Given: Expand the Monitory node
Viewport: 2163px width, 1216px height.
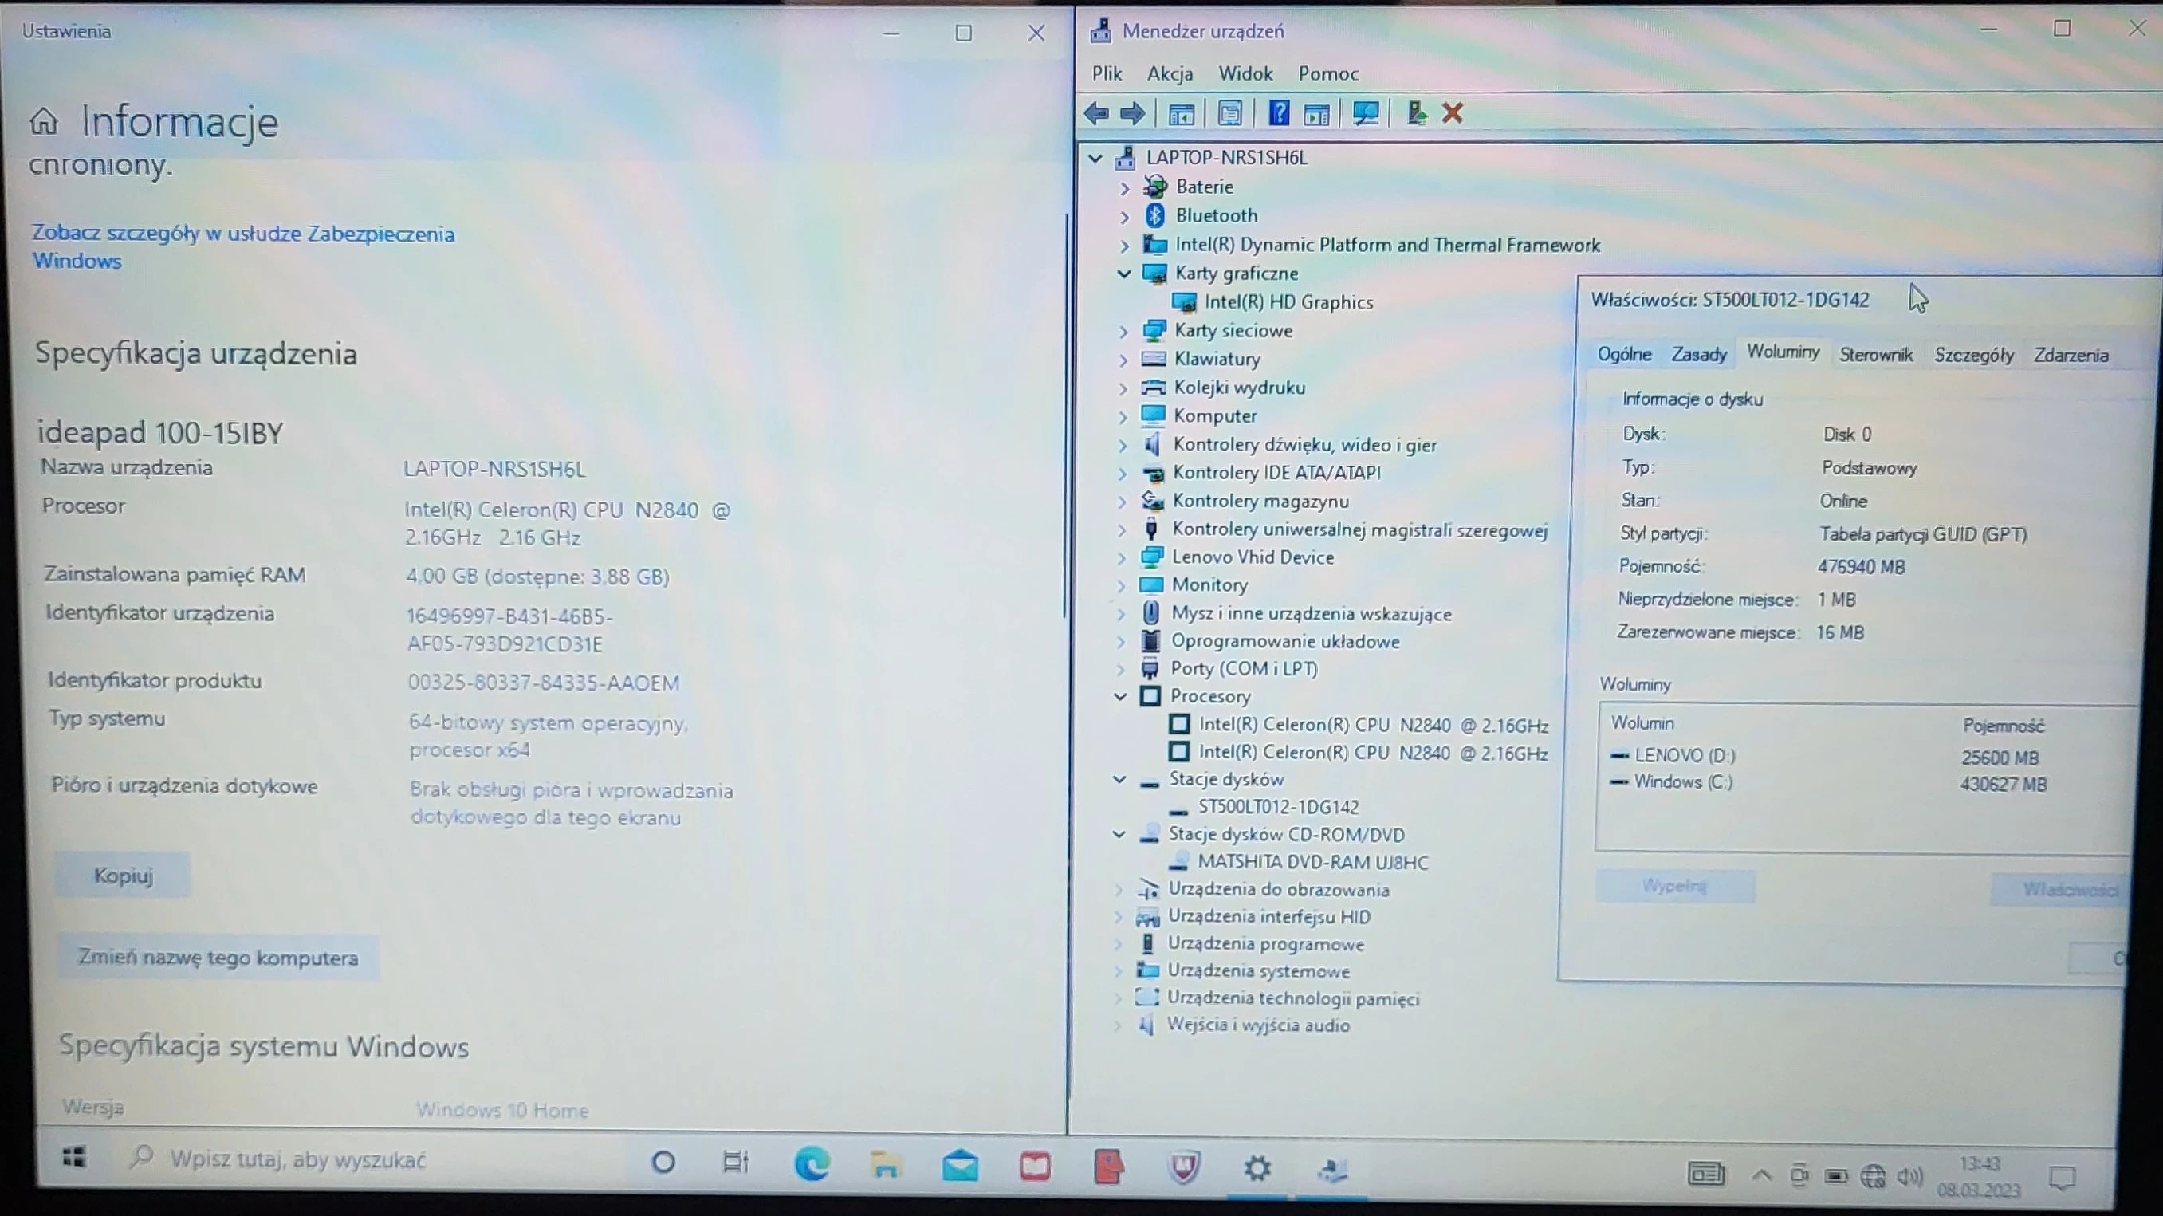Looking at the screenshot, I should (1122, 585).
